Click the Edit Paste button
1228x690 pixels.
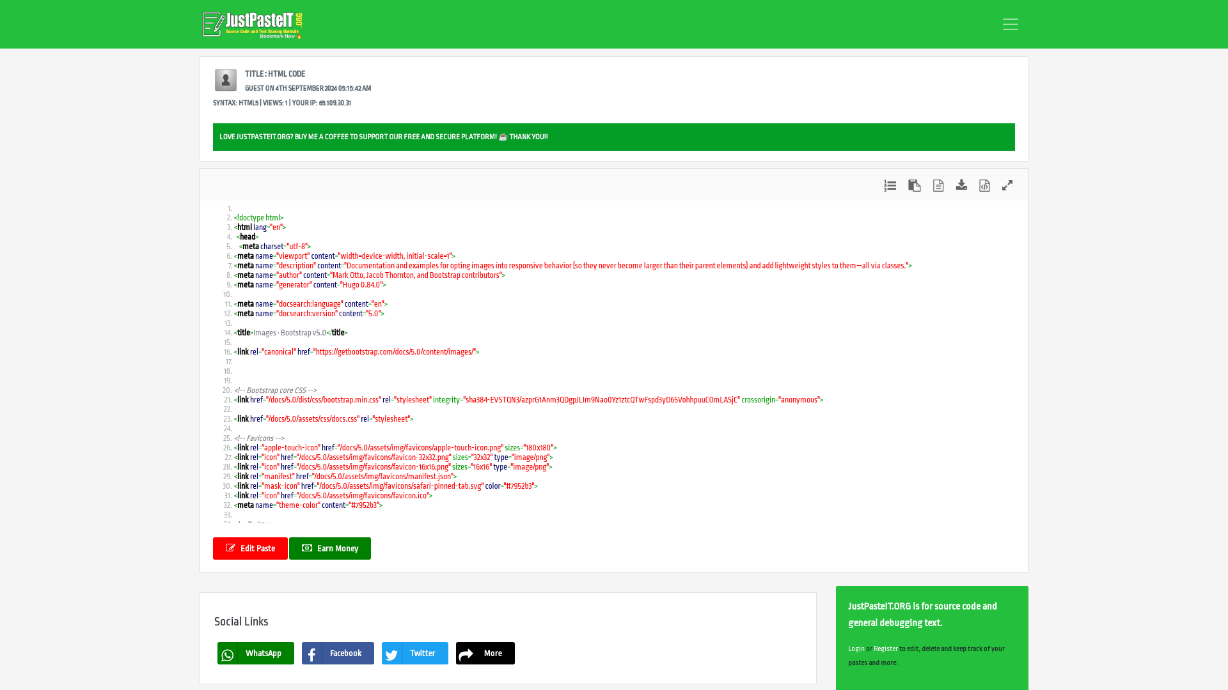(x=249, y=548)
